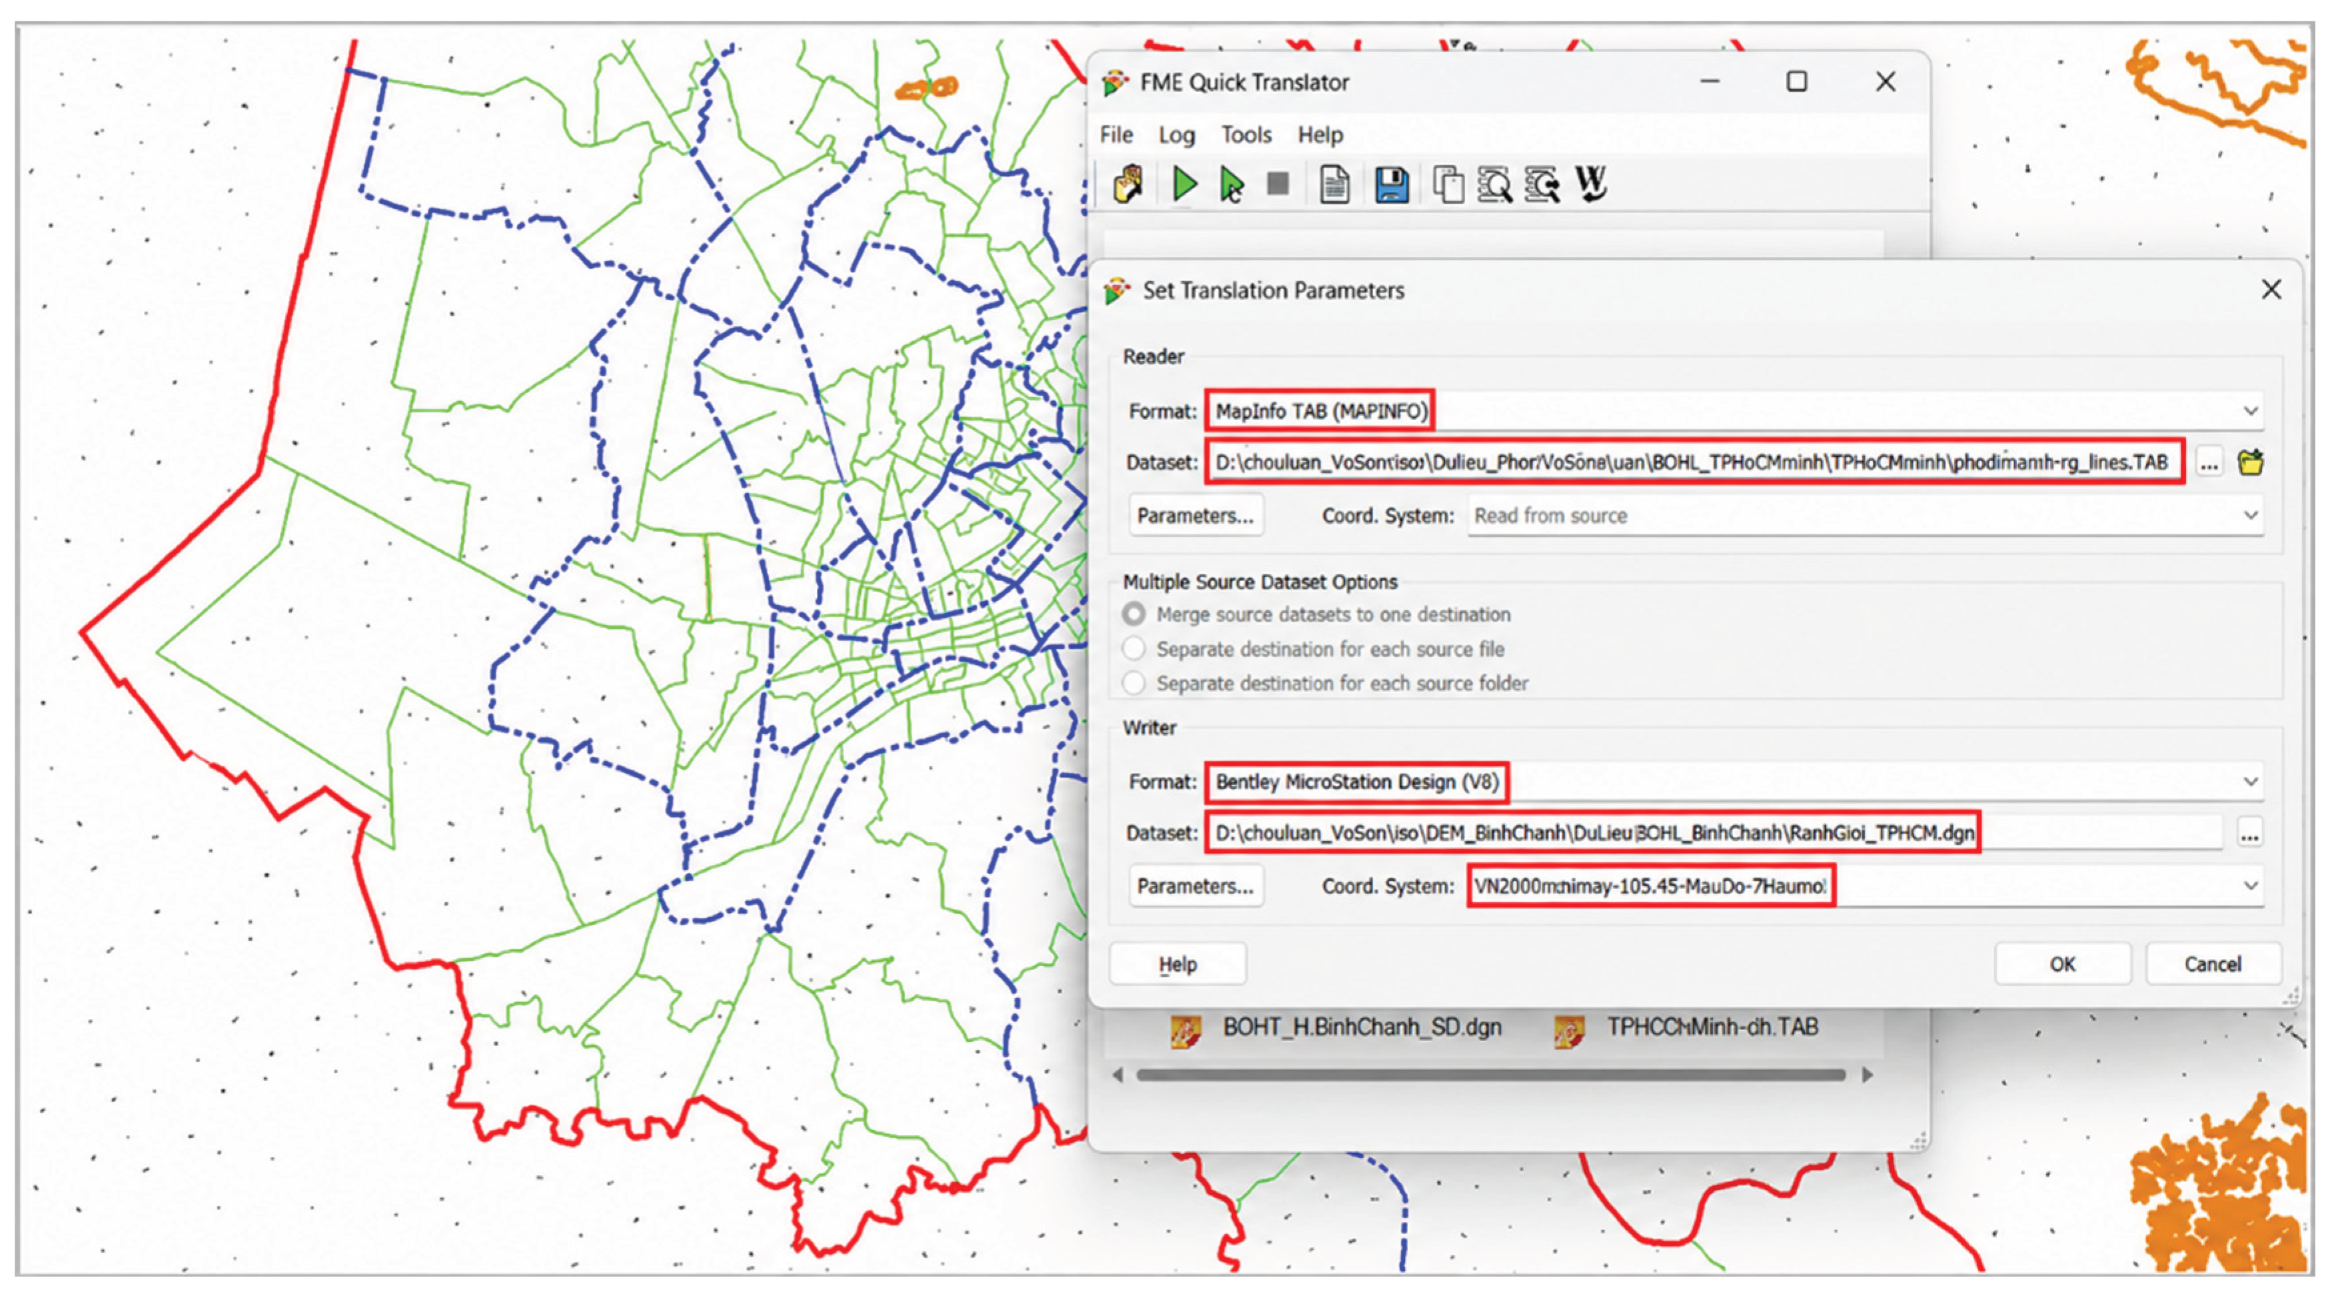
Task: Click the green Run Translation play icon
Action: coord(1183,185)
